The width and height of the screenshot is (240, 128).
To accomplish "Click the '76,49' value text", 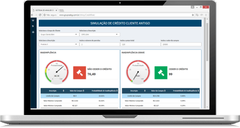I will (x=92, y=74).
